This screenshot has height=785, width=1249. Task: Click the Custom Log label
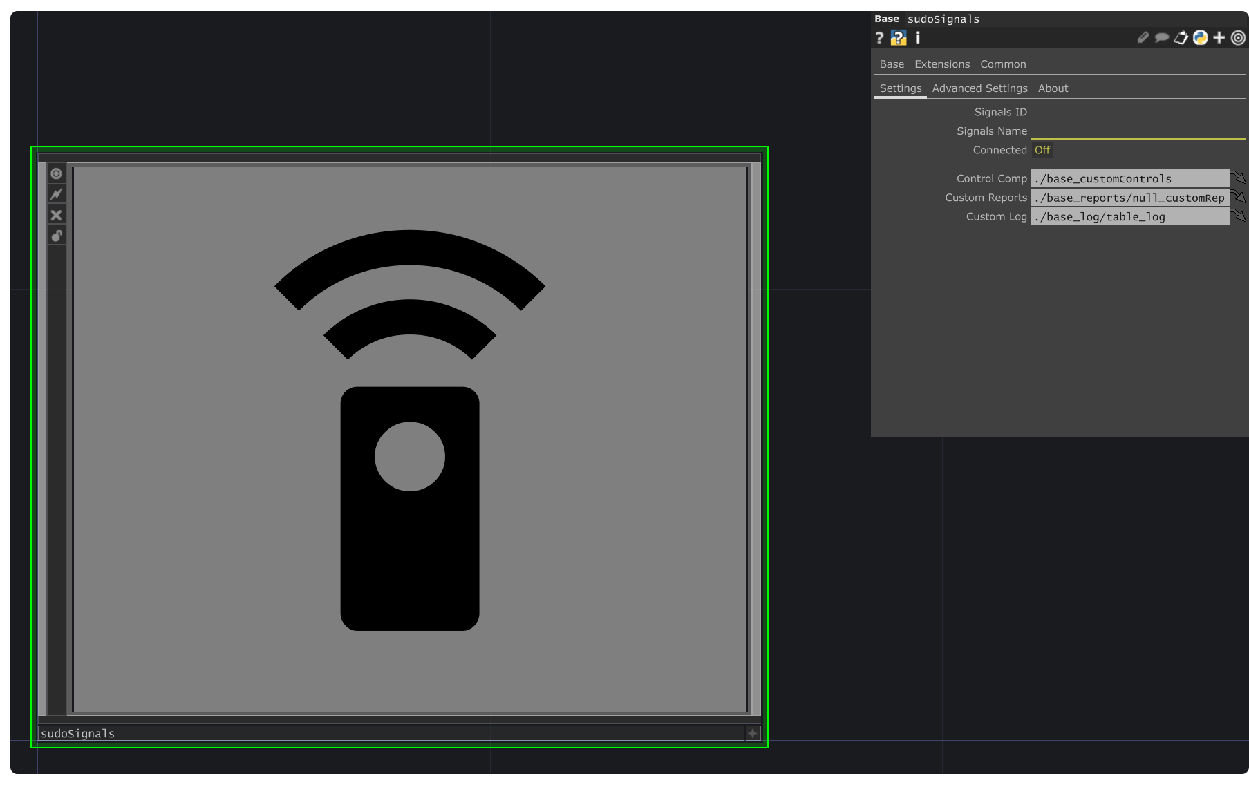[996, 216]
